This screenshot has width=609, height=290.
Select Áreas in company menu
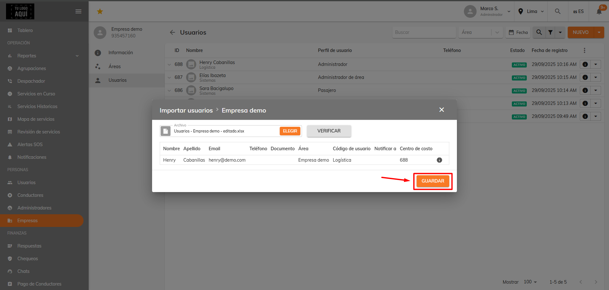127,67
